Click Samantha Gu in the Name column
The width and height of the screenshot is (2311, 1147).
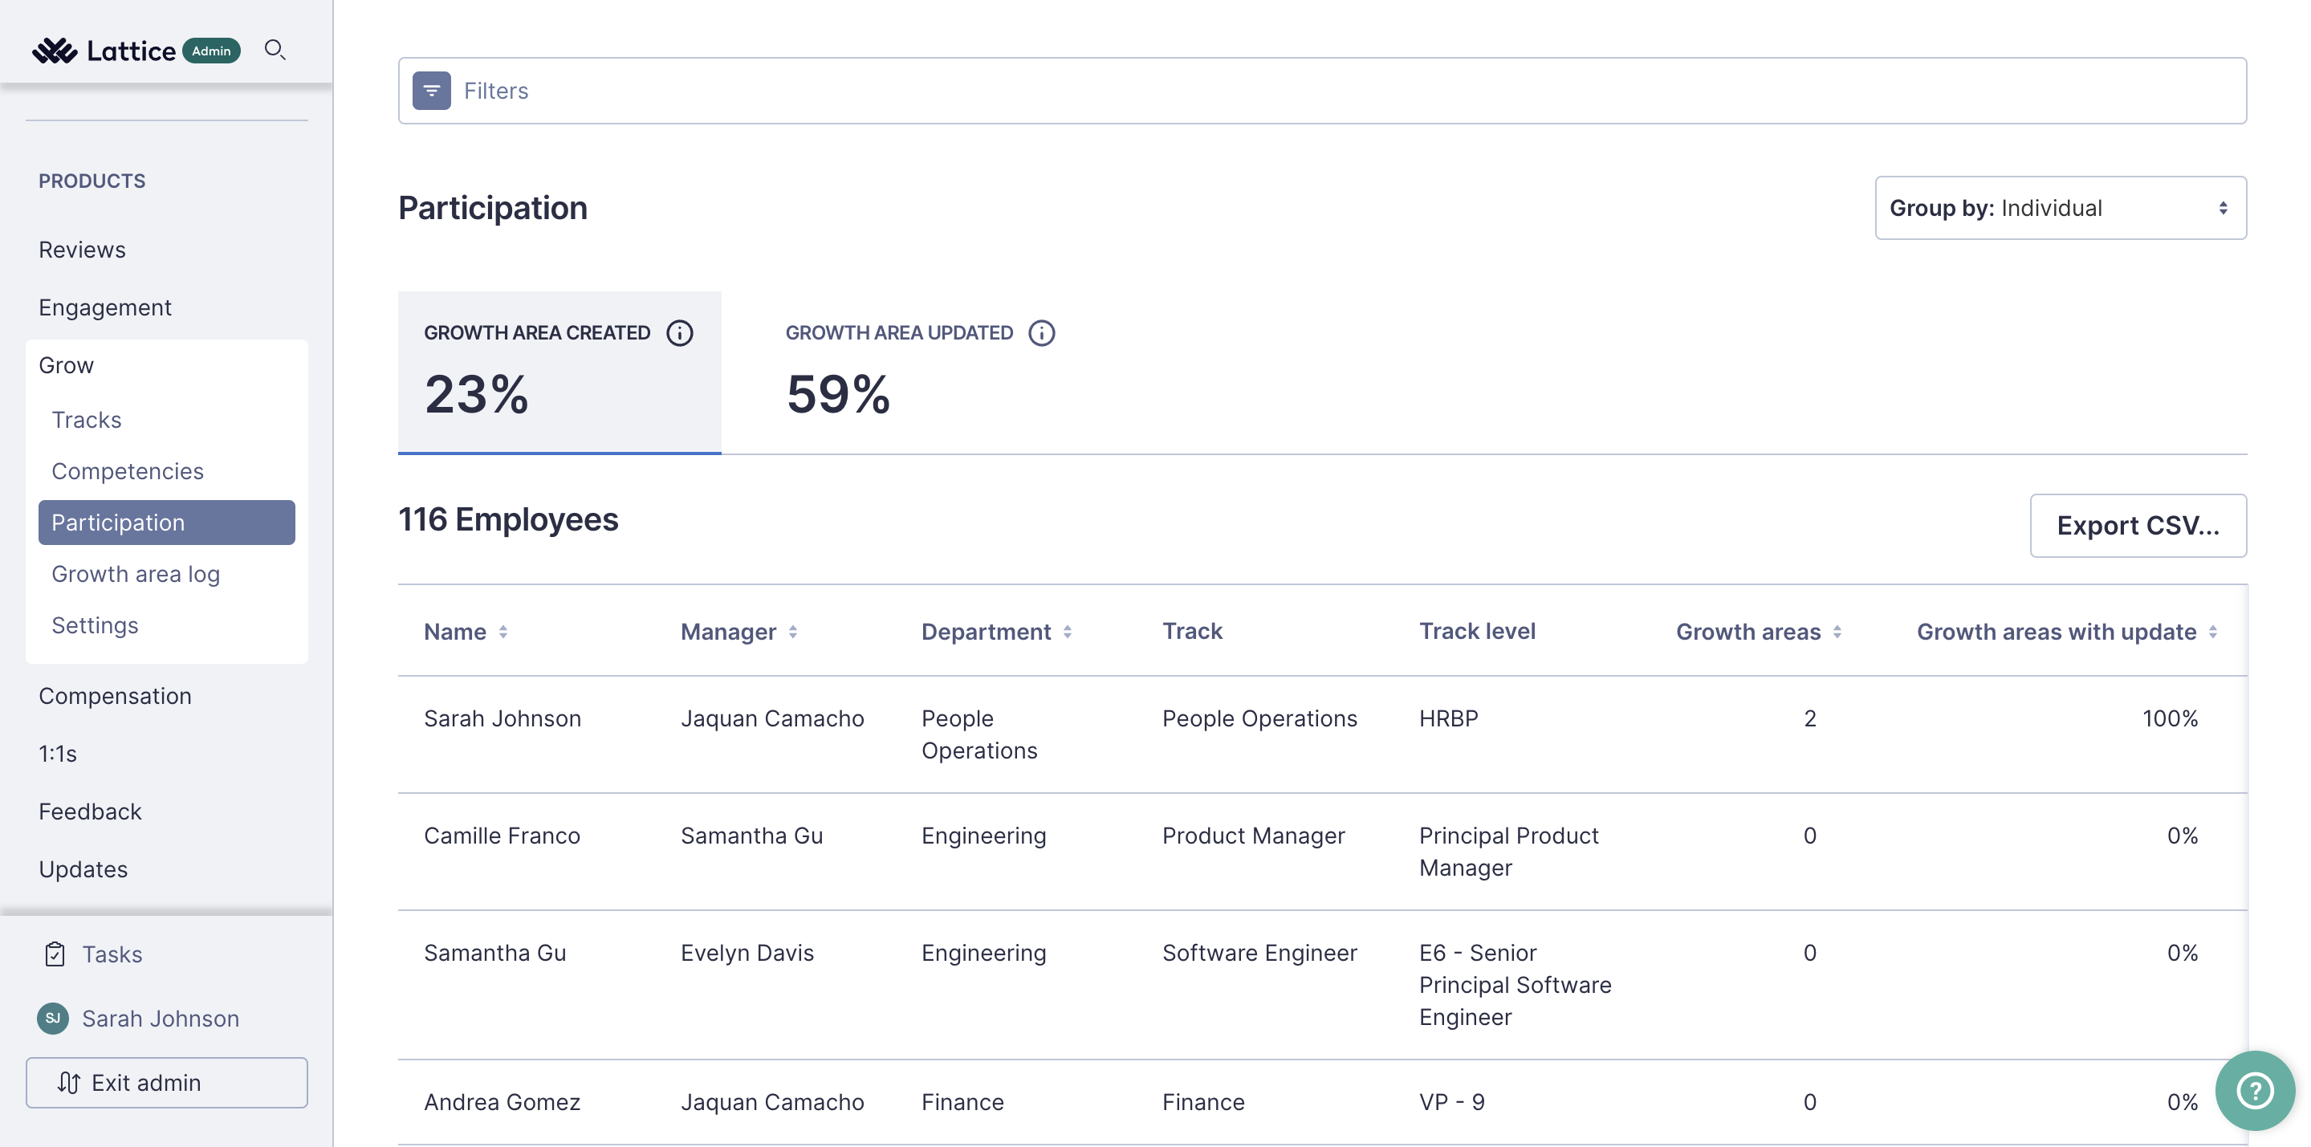(x=494, y=953)
